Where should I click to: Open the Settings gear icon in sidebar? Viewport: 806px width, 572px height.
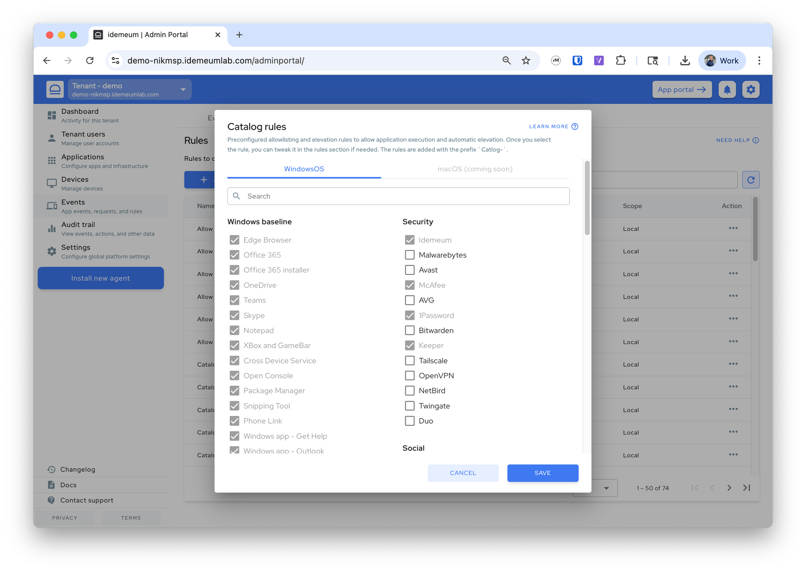[52, 251]
